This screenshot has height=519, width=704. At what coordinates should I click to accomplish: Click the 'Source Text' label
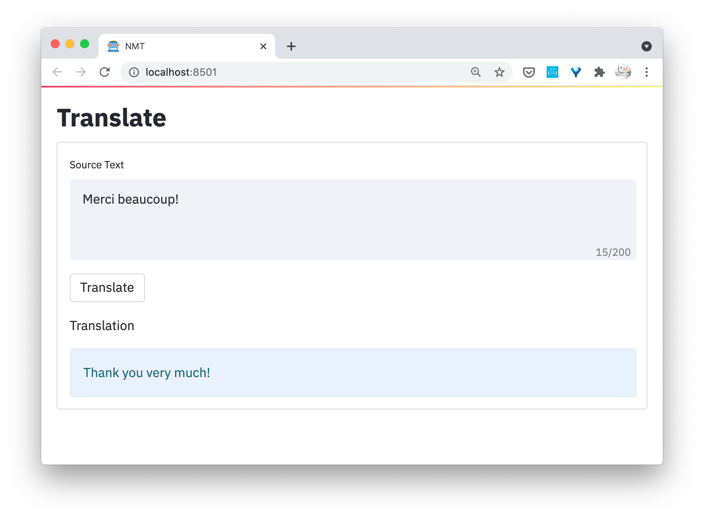pyautogui.click(x=97, y=165)
